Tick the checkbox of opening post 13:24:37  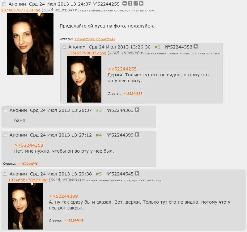coord(4,4)
